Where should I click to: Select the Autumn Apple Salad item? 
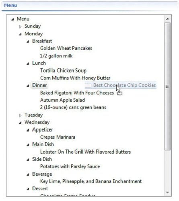62,100
